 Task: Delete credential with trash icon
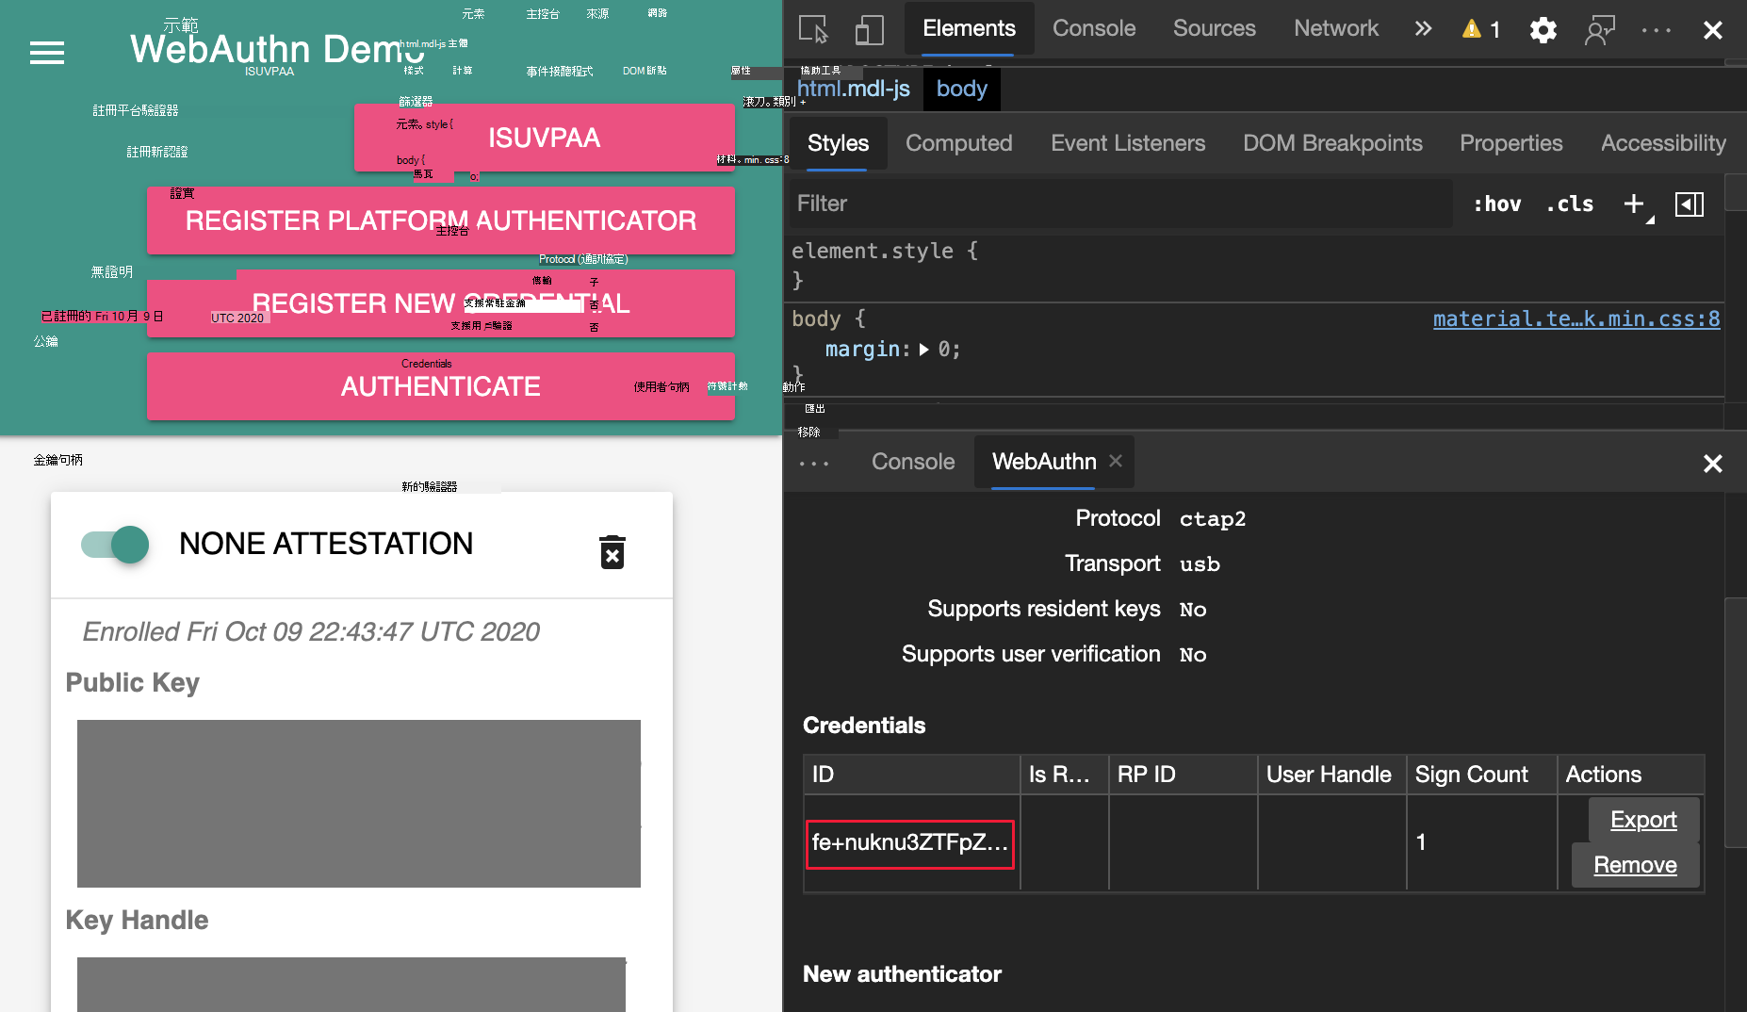[612, 552]
